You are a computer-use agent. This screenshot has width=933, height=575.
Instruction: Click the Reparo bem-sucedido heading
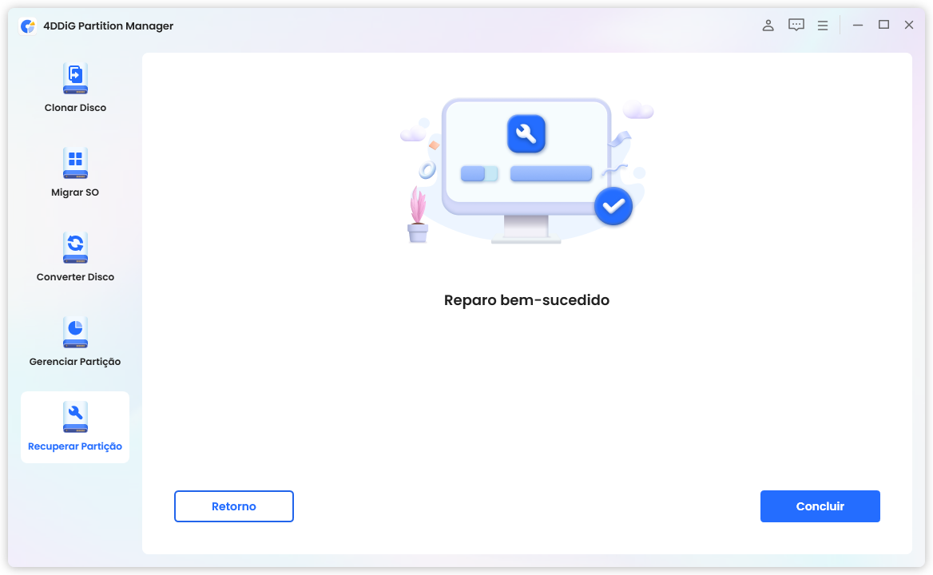[x=526, y=300]
